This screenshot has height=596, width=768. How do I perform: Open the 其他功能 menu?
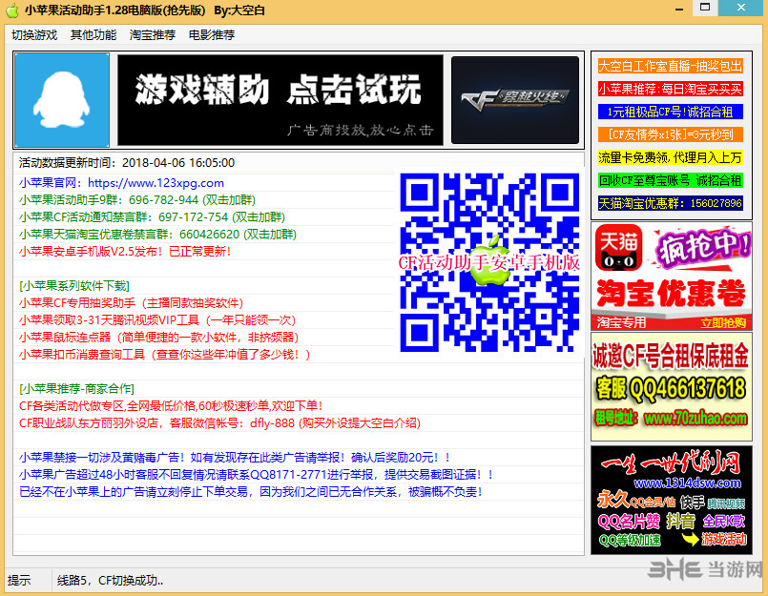pos(93,34)
